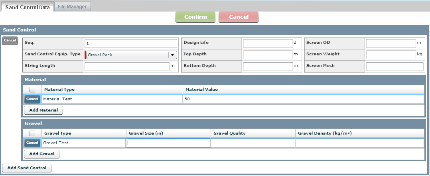Select the Screen Mesh input box
The width and height of the screenshot is (430, 176).
click(x=394, y=66)
